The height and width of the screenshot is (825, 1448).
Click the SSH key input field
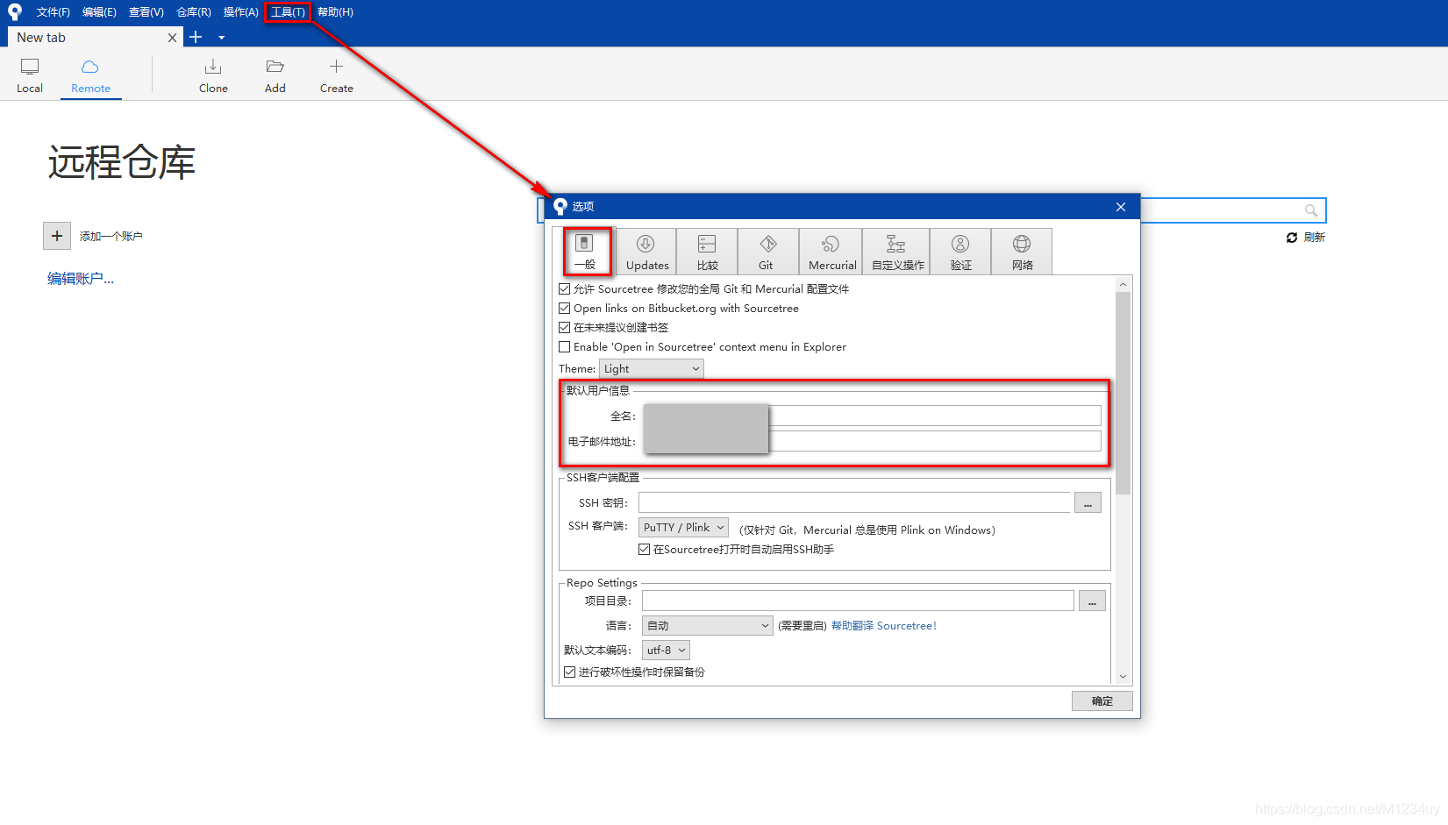point(855,502)
